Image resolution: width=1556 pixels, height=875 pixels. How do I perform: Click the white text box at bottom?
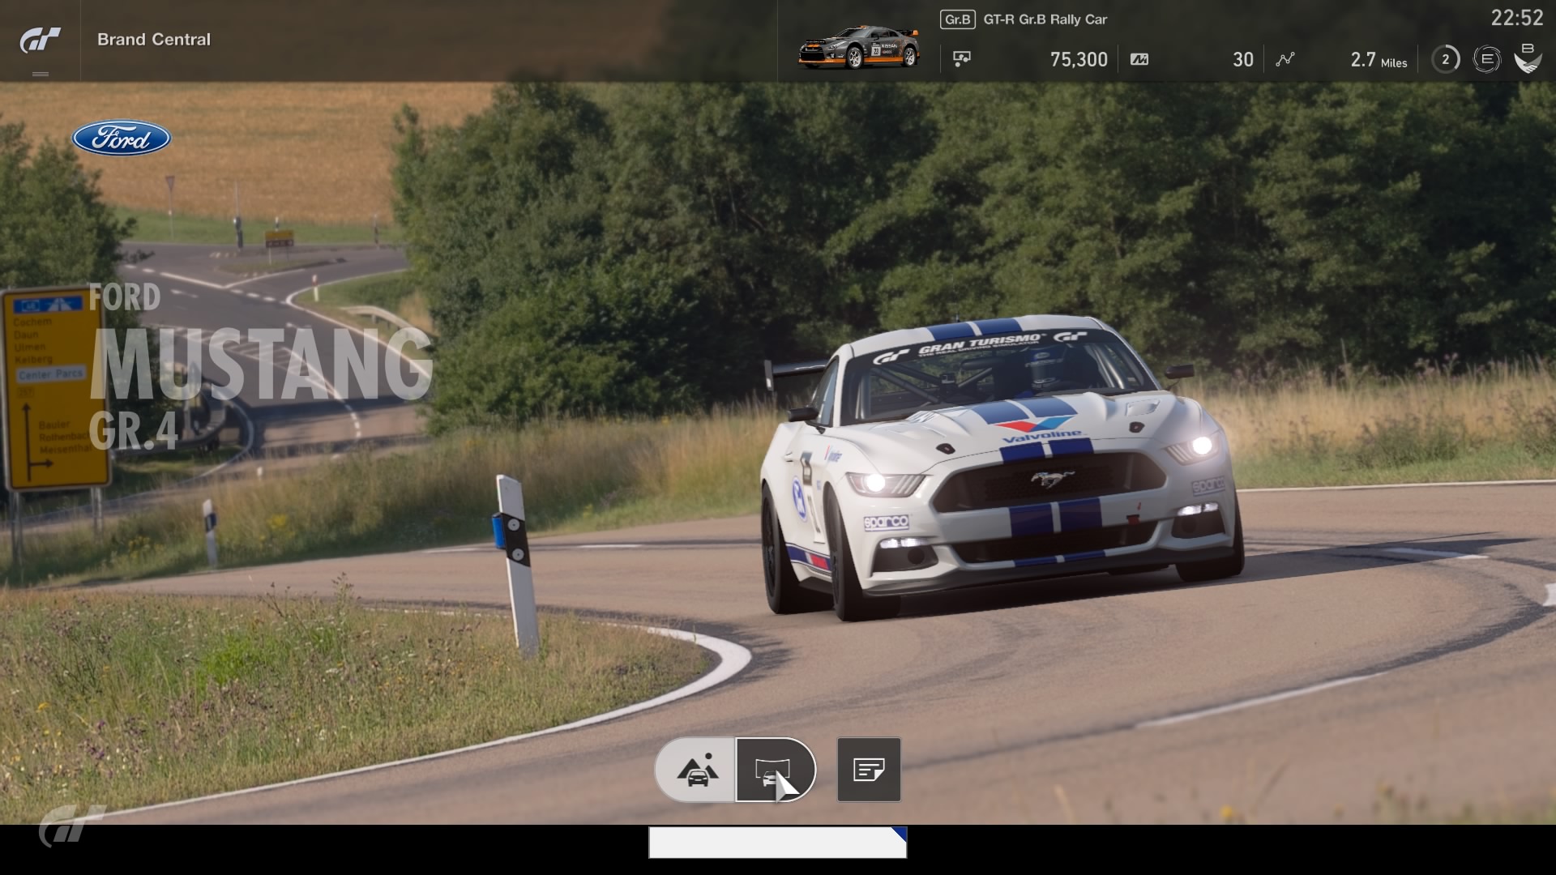coord(777,843)
